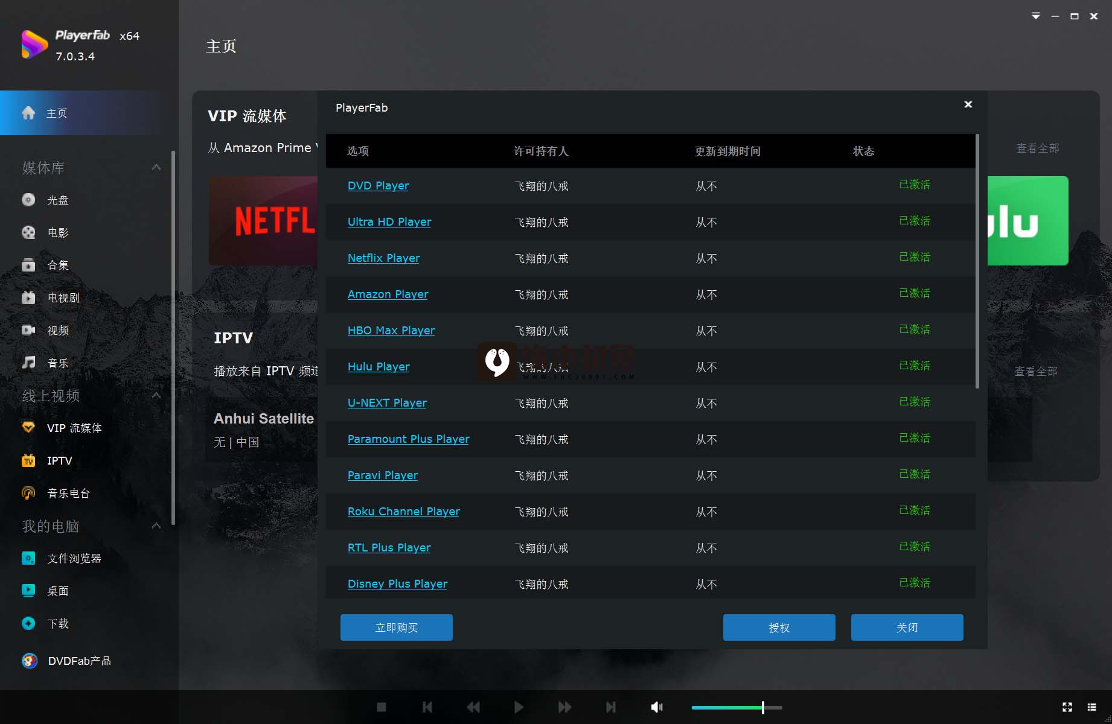Open the Netflix Player link
The width and height of the screenshot is (1112, 724).
(383, 258)
